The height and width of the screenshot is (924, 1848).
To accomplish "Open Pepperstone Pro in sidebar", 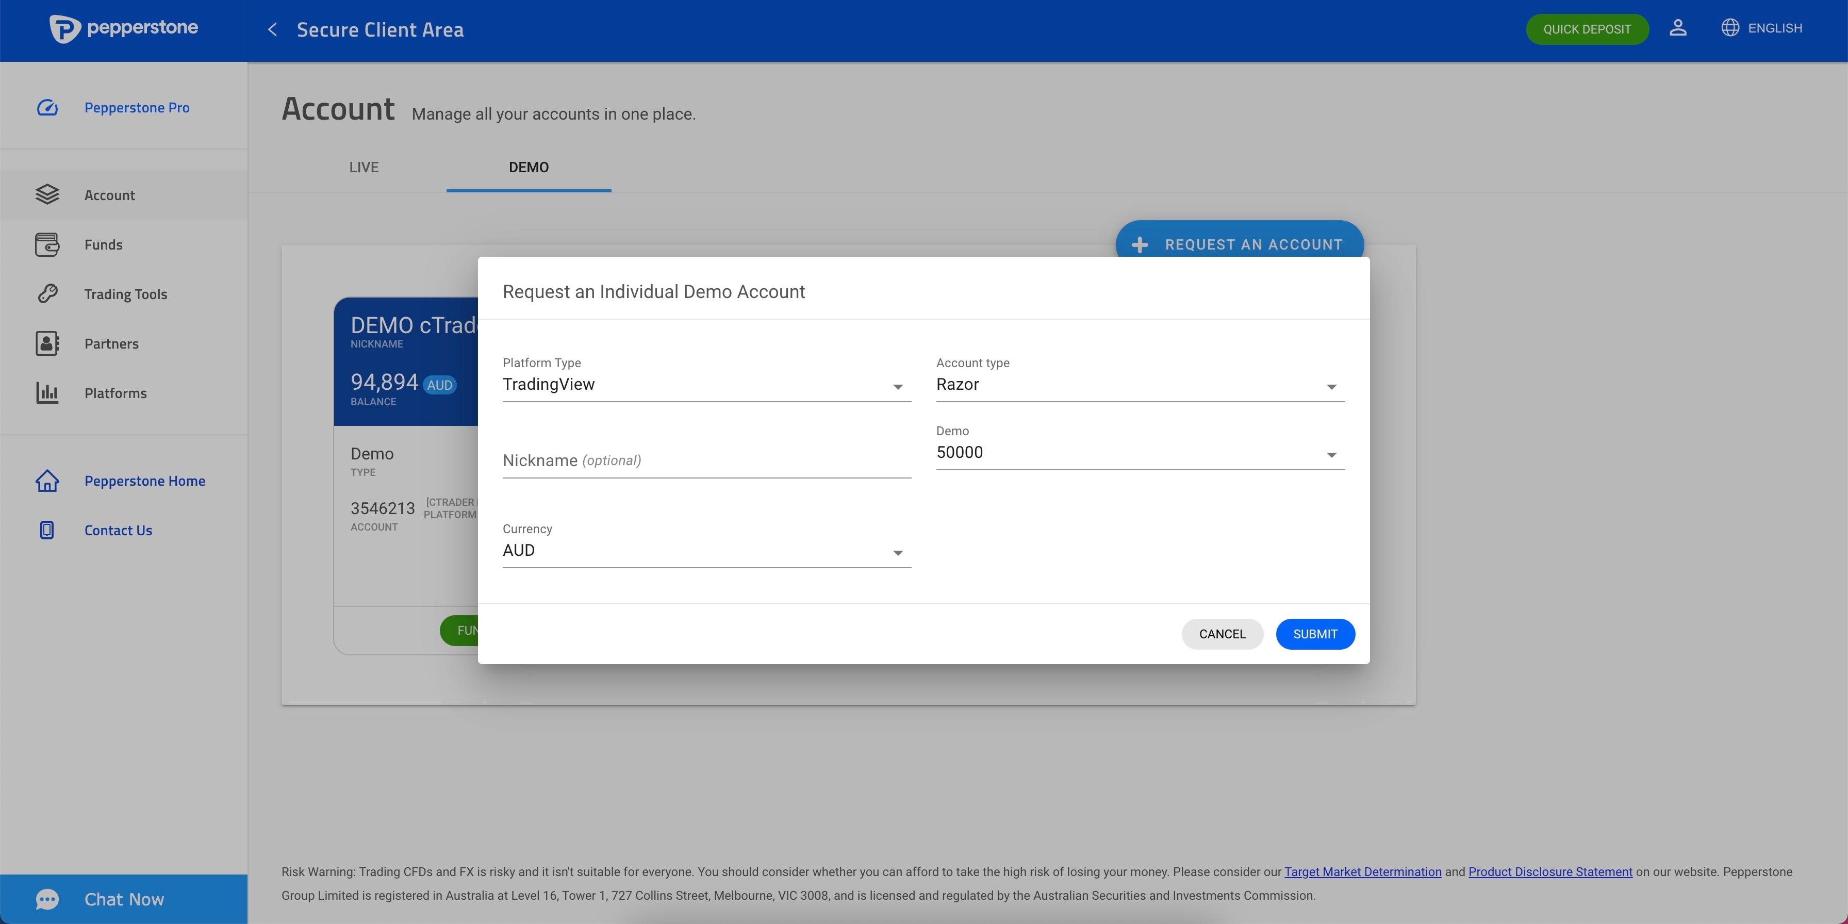I will point(123,108).
